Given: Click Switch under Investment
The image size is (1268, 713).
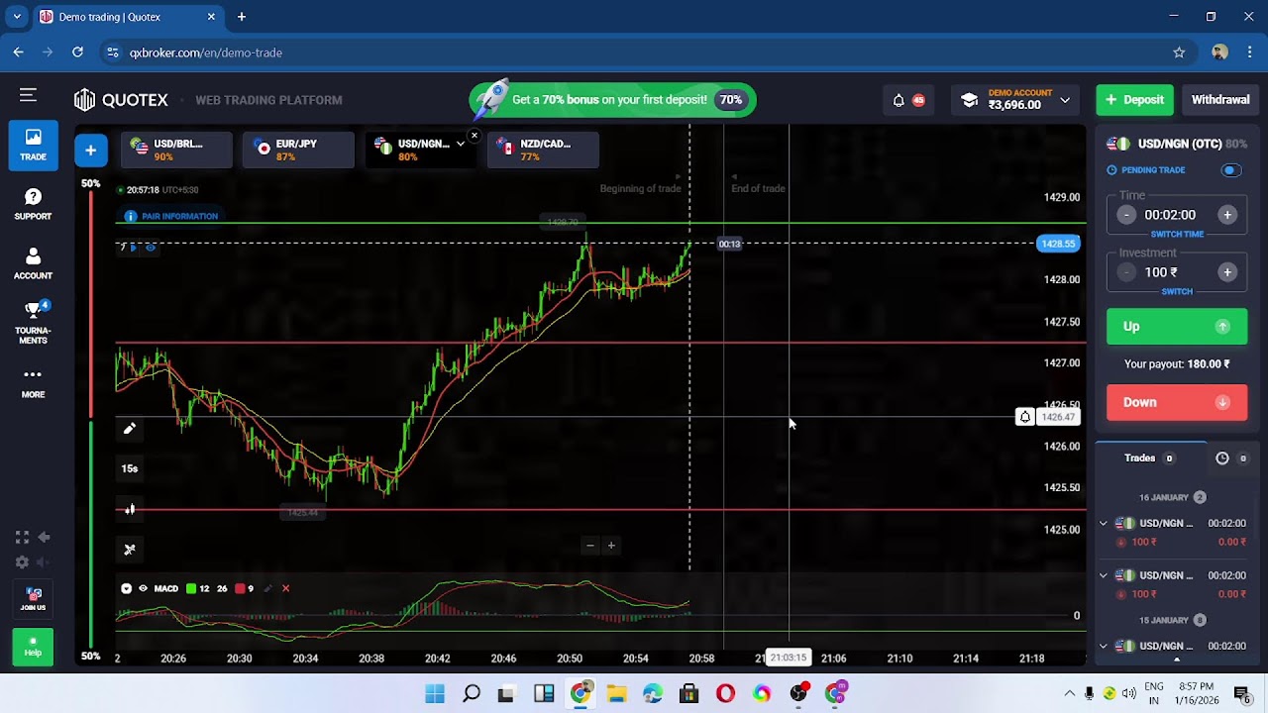Looking at the screenshot, I should click(1177, 291).
